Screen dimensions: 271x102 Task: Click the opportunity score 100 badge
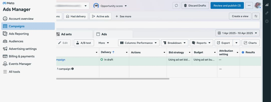[x=96, y=6]
